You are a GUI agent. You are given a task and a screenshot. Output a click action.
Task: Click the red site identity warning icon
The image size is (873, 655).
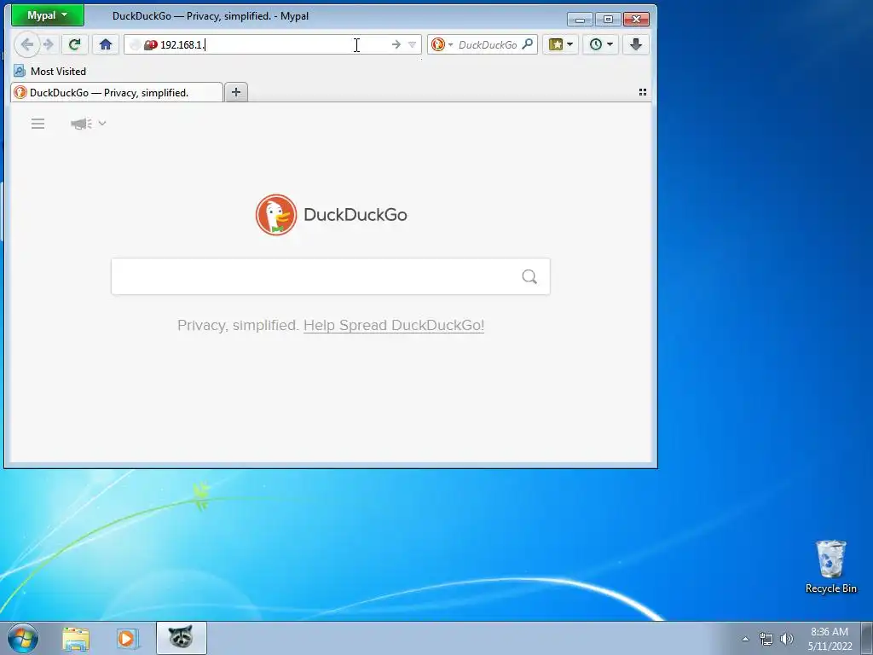[x=150, y=44]
